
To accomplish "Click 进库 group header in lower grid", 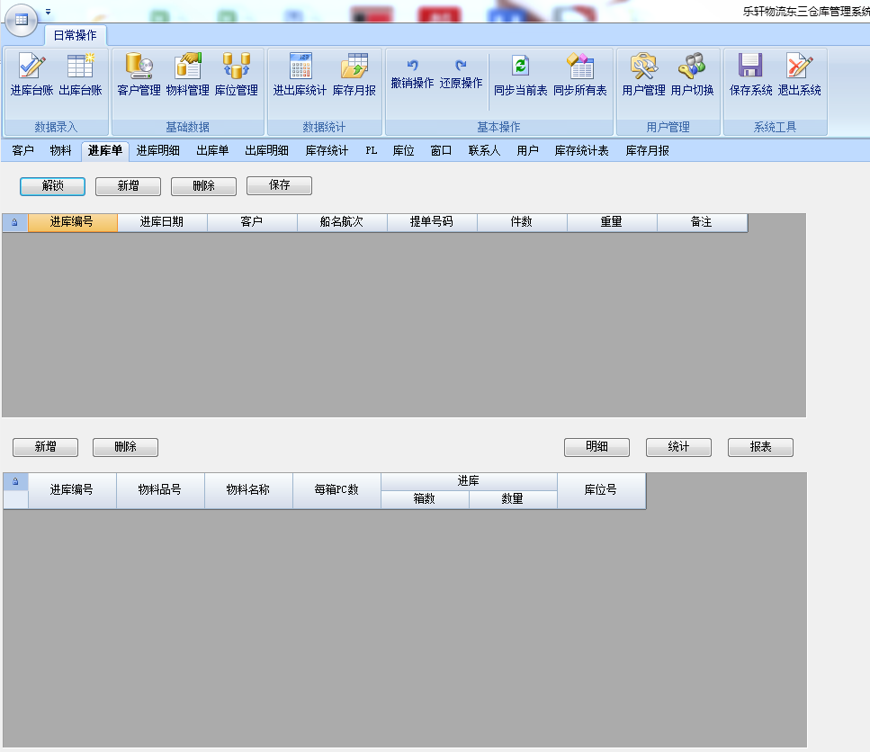I will [469, 481].
